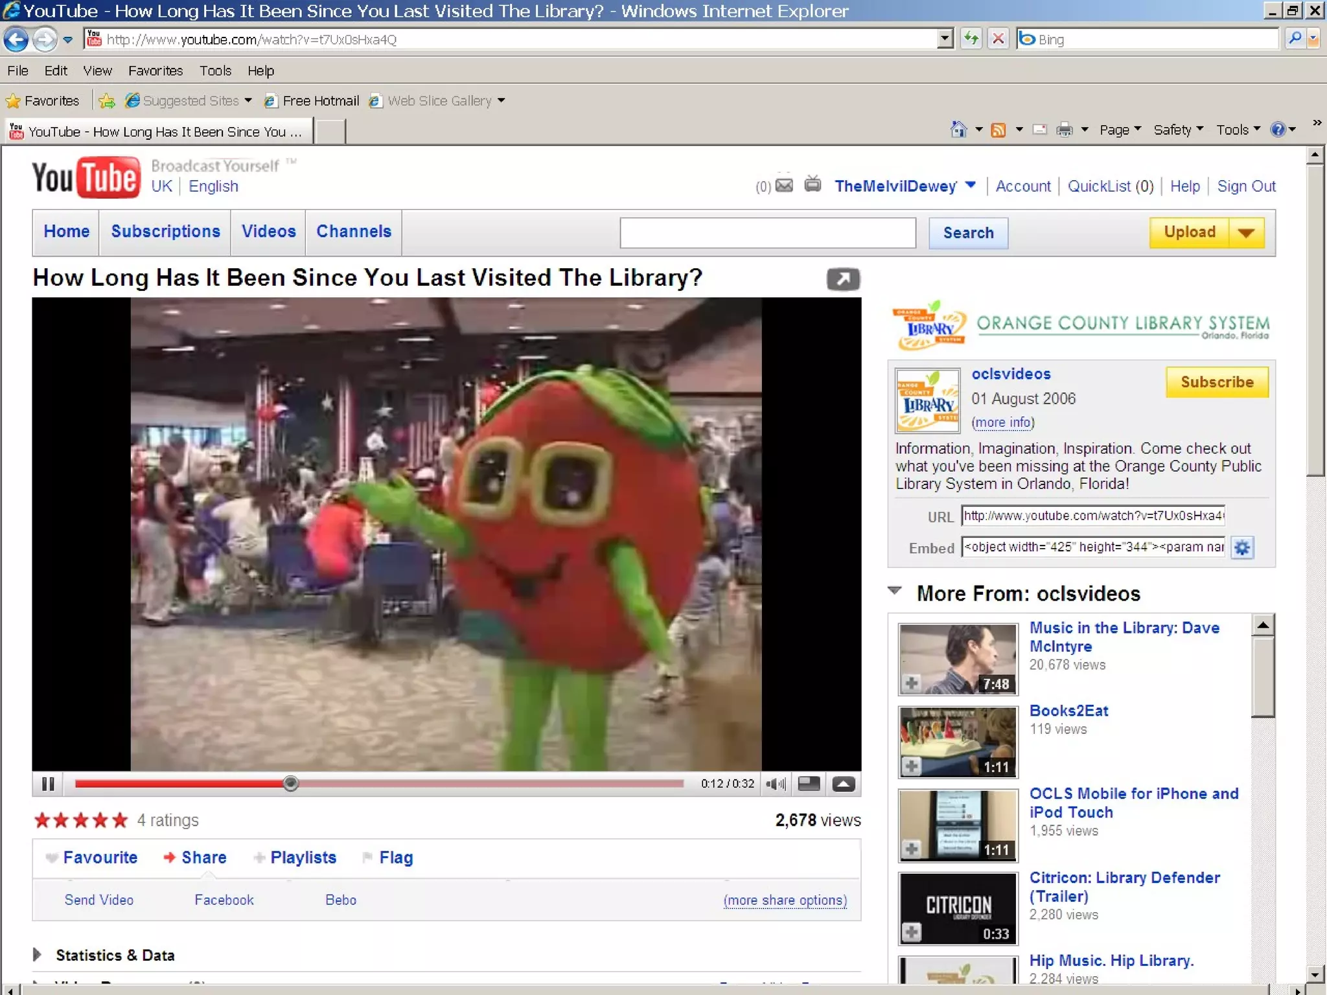Open the Favorites menu in menu bar
1327x995 pixels.
pos(156,71)
